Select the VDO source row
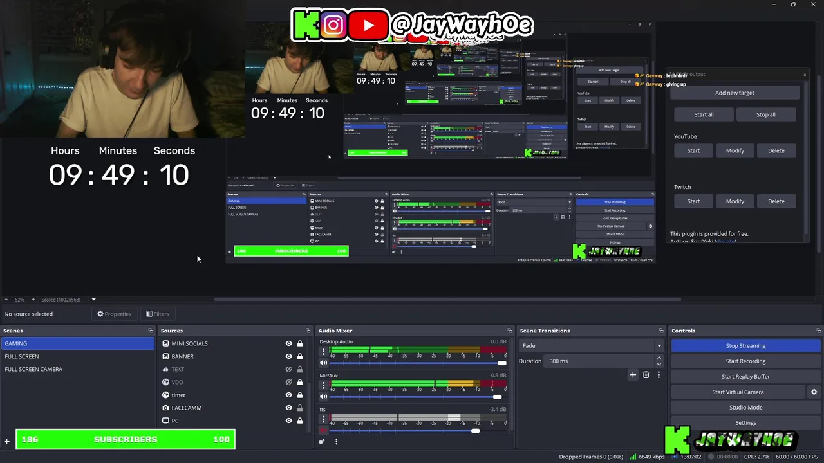 pos(232,382)
